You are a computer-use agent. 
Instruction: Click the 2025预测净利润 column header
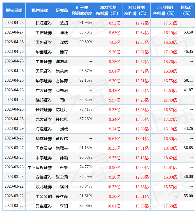[x=165, y=10]
